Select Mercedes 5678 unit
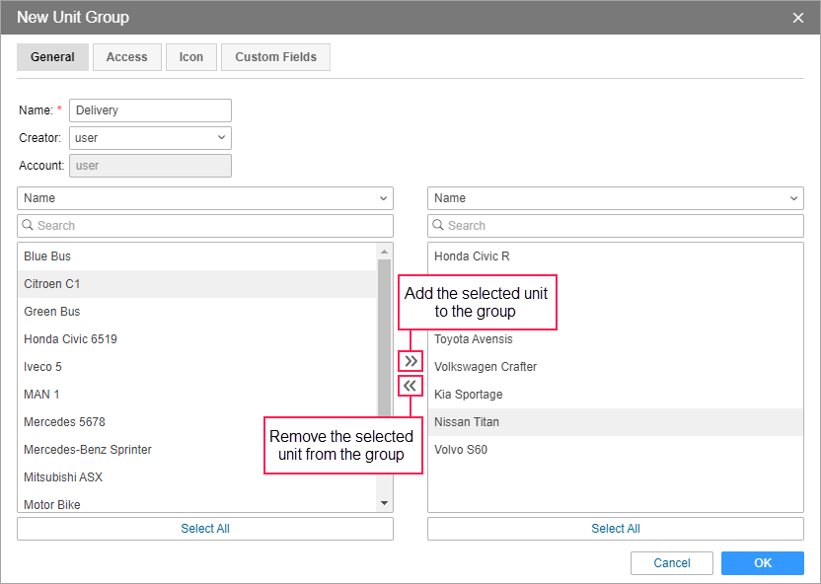The image size is (821, 584). tap(197, 422)
